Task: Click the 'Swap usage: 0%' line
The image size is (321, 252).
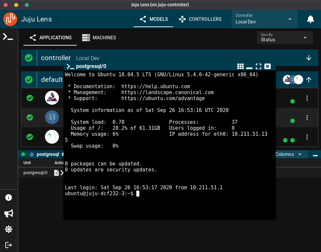Action: pyautogui.click(x=95, y=146)
